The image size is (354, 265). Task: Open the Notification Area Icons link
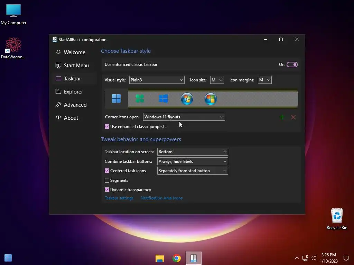162,198
